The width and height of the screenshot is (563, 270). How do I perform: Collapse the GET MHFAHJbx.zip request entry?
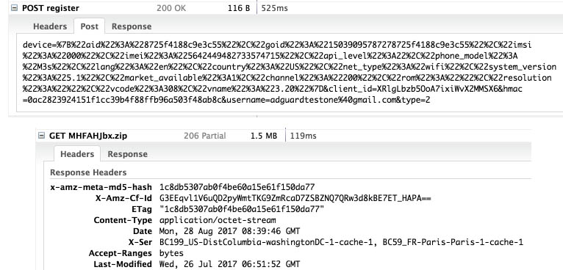point(41,136)
